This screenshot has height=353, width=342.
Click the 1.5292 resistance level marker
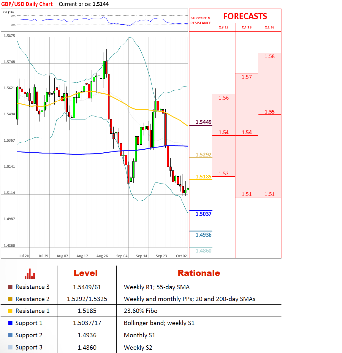203,155
